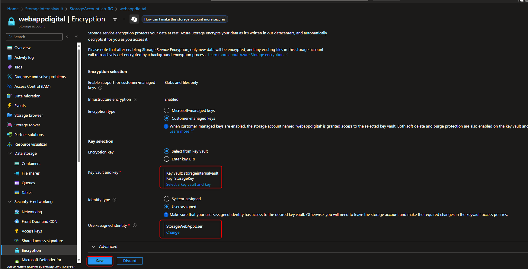
Task: Open Learn more about Azure Storage encryption
Action: (248, 55)
